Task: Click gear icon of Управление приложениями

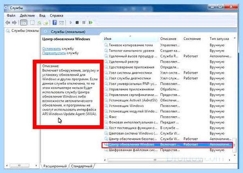Action: click(x=106, y=89)
